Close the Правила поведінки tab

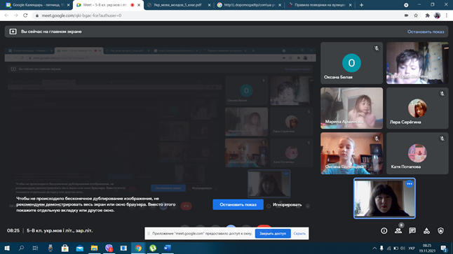351,5
